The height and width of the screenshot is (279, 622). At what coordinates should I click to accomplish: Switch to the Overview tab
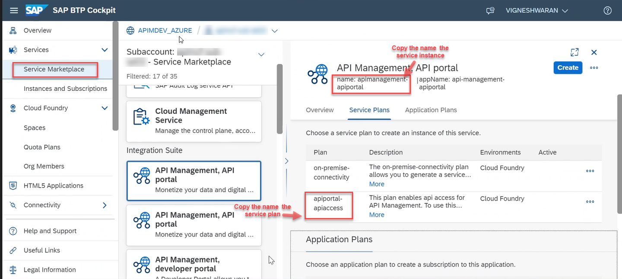coord(320,110)
